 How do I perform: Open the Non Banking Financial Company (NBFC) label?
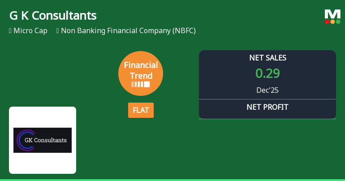(128, 31)
